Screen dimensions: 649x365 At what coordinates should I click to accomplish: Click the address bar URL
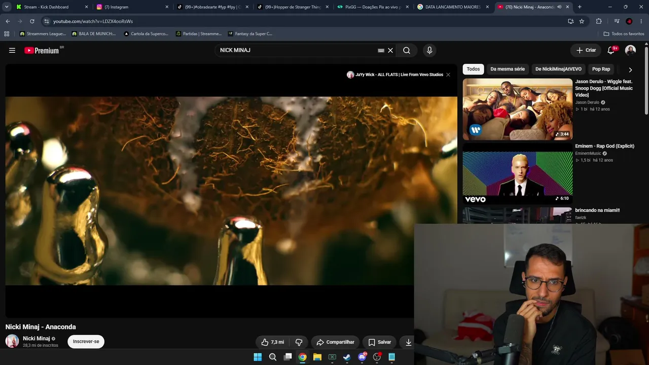93,21
